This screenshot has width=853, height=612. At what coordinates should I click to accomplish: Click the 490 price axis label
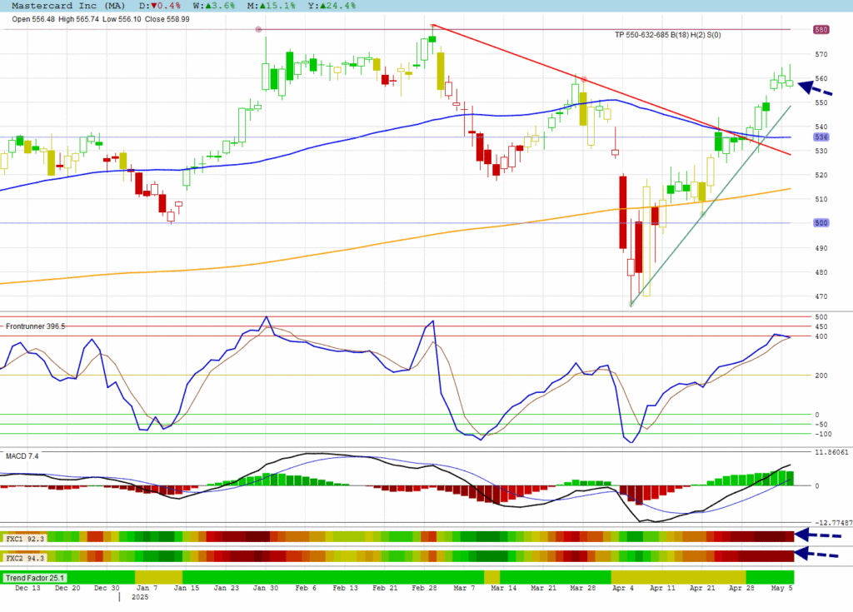(x=821, y=248)
